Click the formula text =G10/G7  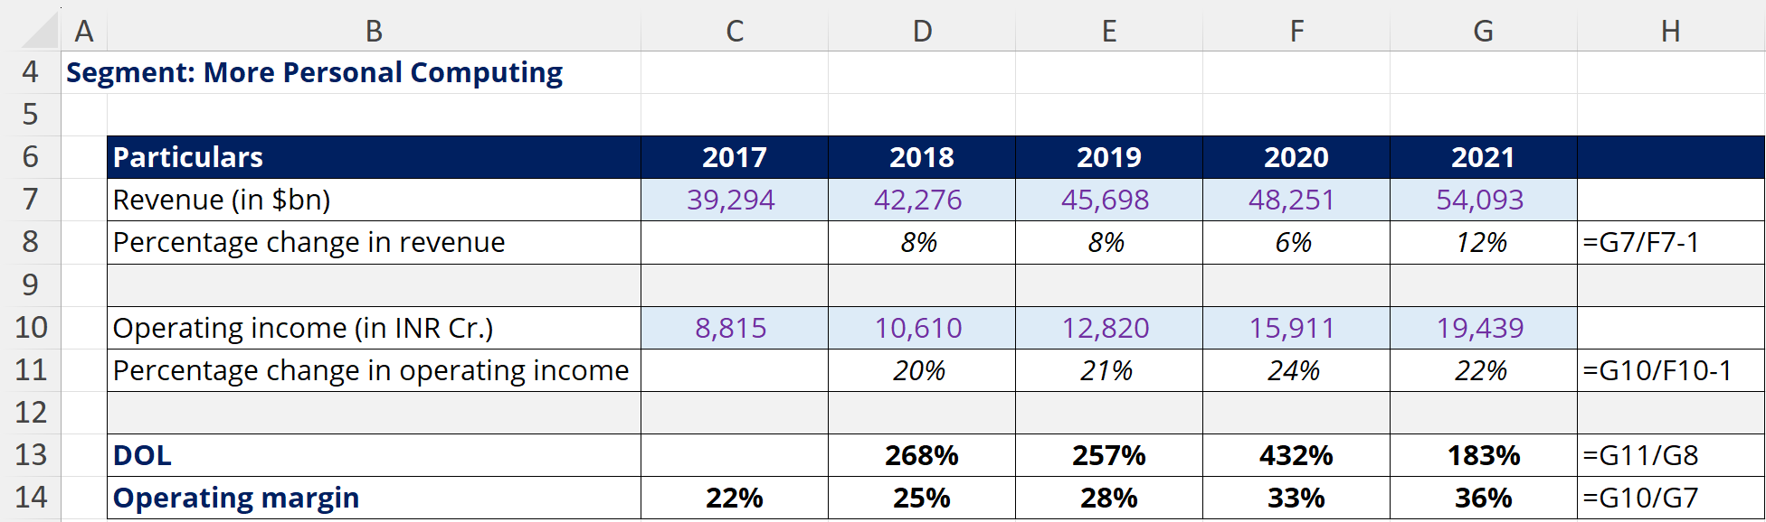tap(1640, 498)
